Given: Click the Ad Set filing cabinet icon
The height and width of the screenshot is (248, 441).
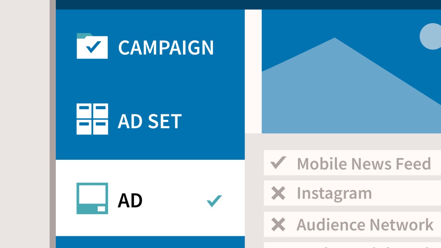Looking at the screenshot, I should [92, 119].
